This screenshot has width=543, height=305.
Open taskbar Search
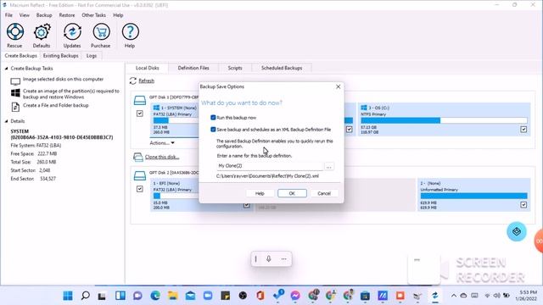click(x=85, y=296)
